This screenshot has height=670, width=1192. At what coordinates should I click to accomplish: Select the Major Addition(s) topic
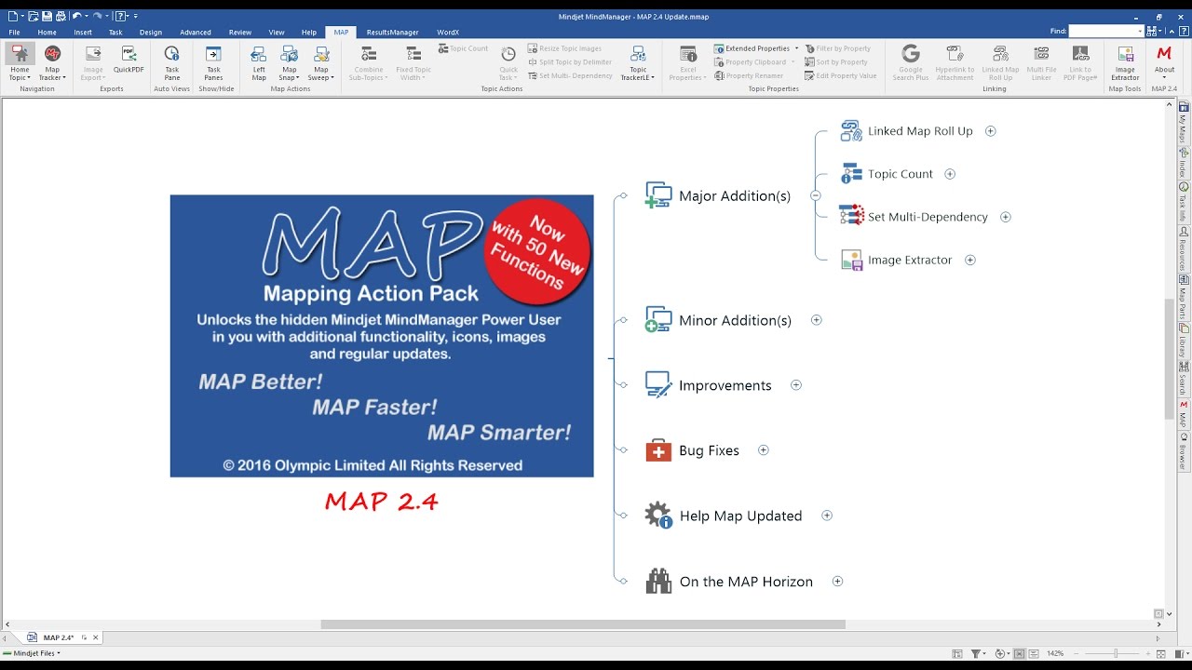[735, 195]
